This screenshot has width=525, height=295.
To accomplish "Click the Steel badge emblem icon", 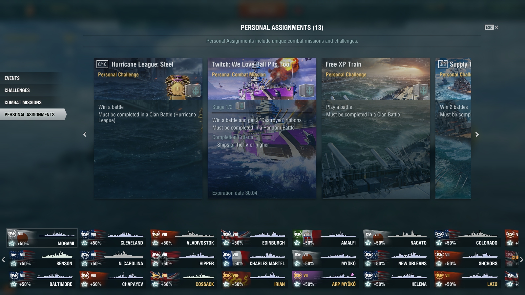I will pyautogui.click(x=177, y=87).
